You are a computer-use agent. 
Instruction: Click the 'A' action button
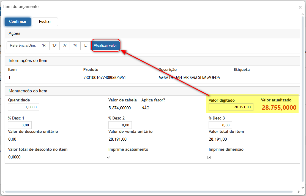(65, 46)
